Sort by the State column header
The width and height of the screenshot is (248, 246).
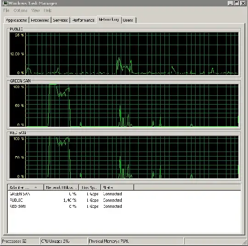(x=118, y=187)
